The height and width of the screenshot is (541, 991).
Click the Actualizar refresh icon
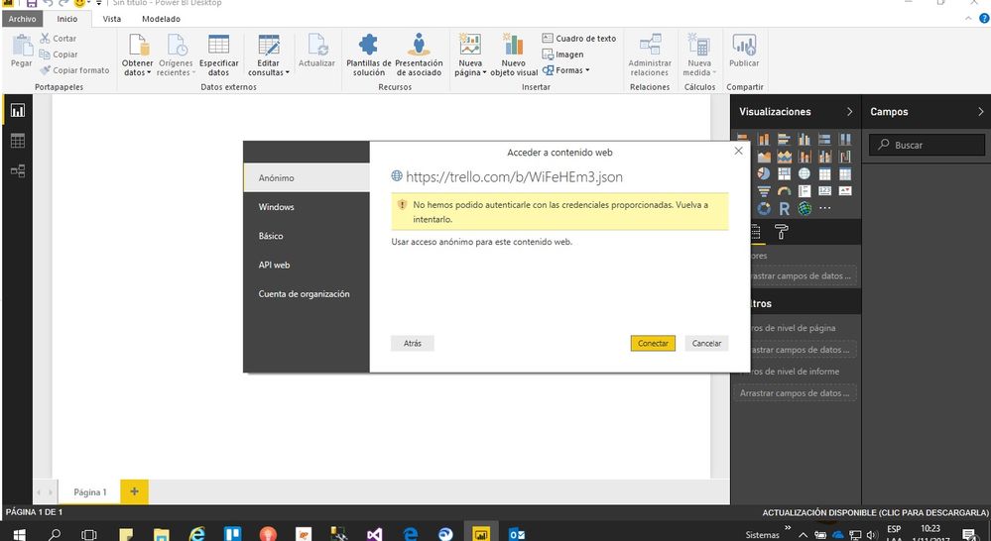click(317, 45)
